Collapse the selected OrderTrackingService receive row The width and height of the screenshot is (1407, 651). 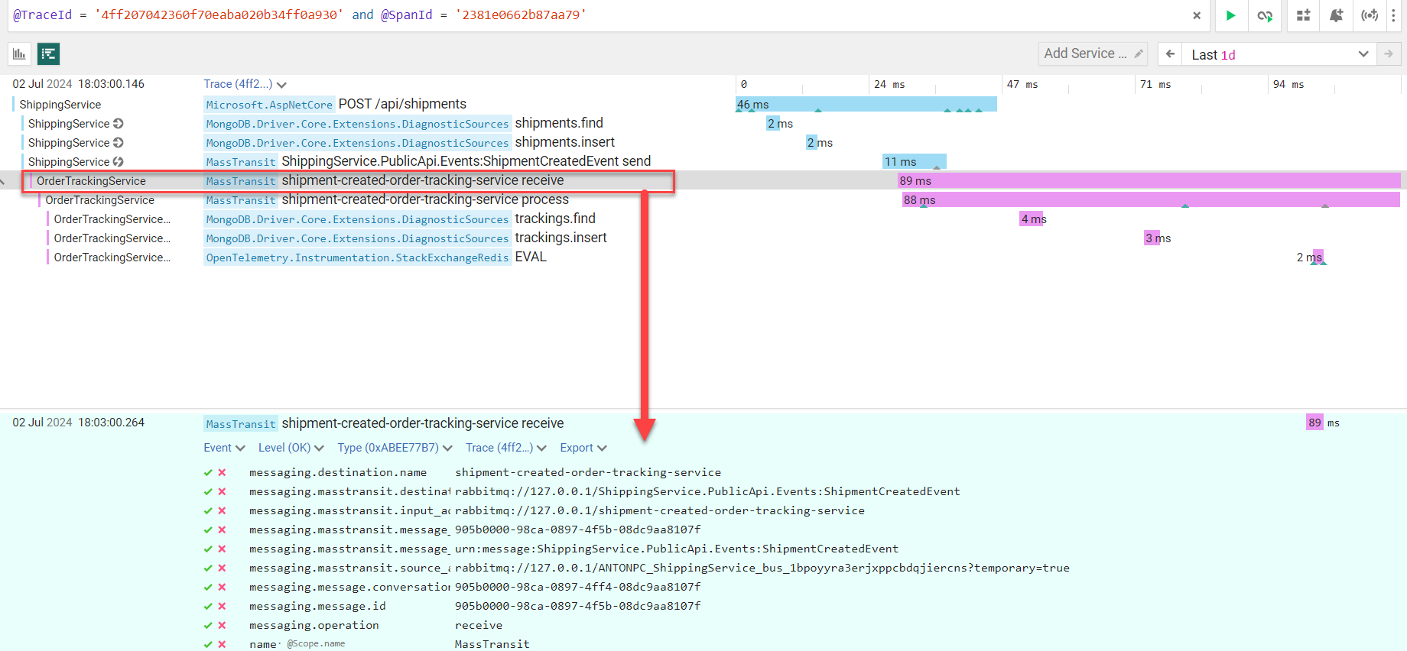(4, 181)
